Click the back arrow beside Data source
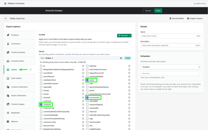The width and height of the screenshot is (208, 130). pos(6,18)
